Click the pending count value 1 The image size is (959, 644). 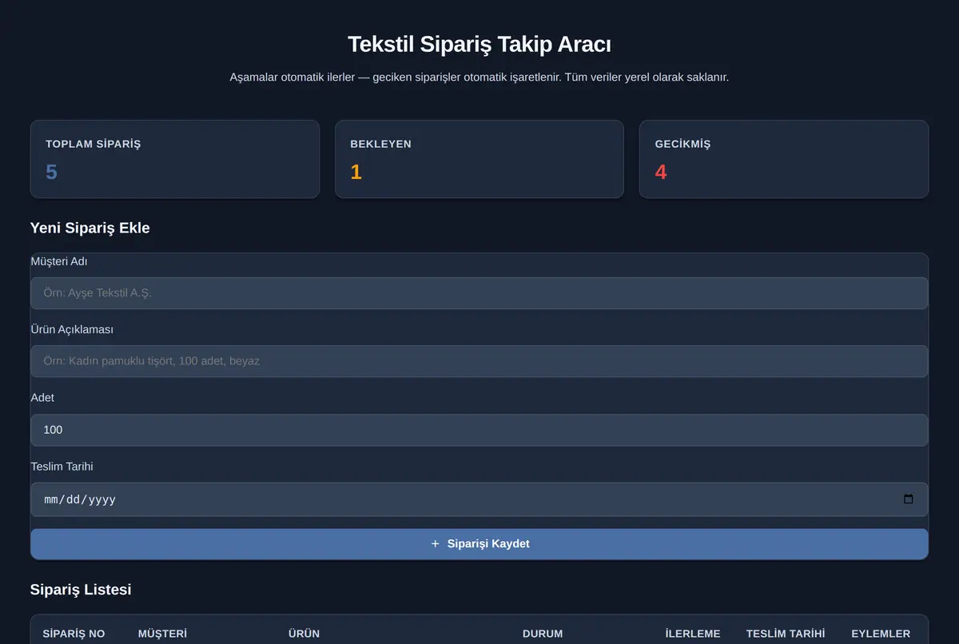pos(356,172)
